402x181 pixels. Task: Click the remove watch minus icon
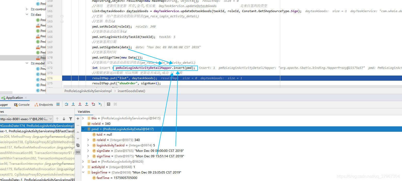click(78, 125)
